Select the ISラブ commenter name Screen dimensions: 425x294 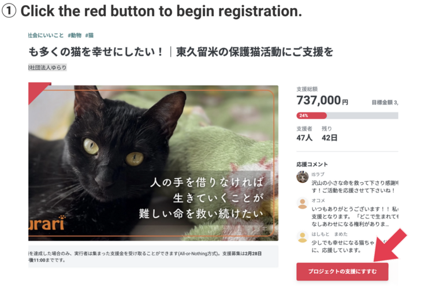coord(318,174)
